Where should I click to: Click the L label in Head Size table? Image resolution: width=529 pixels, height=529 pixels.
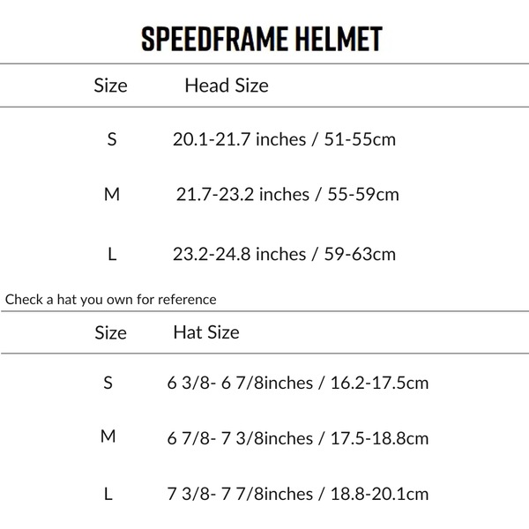click(112, 254)
